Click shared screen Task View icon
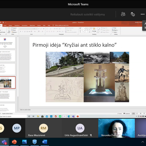The width and height of the screenshot is (146, 146). coord(34,116)
